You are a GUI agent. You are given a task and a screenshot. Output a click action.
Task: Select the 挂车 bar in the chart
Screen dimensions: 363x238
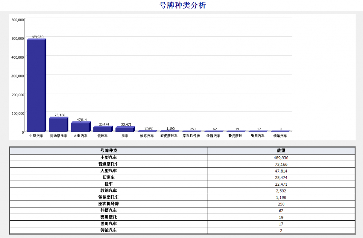pos(124,129)
